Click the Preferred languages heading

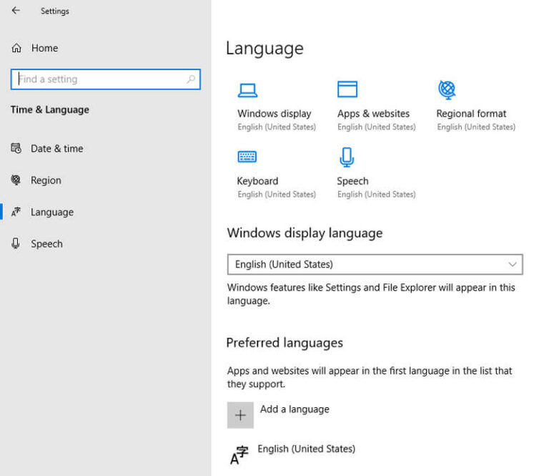point(285,343)
